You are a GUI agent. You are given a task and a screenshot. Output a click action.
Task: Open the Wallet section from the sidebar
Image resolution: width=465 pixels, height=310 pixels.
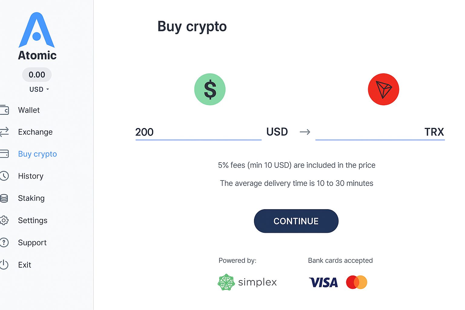pyautogui.click(x=29, y=110)
